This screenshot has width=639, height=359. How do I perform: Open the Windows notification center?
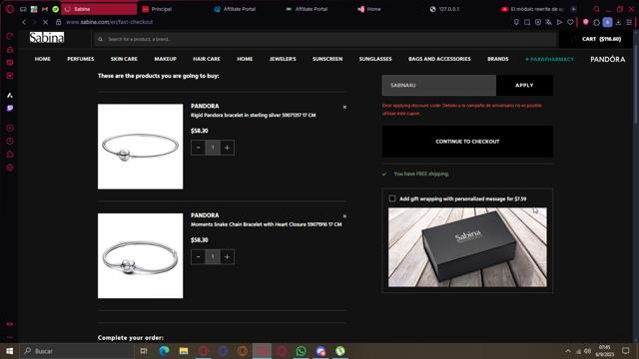click(x=626, y=351)
